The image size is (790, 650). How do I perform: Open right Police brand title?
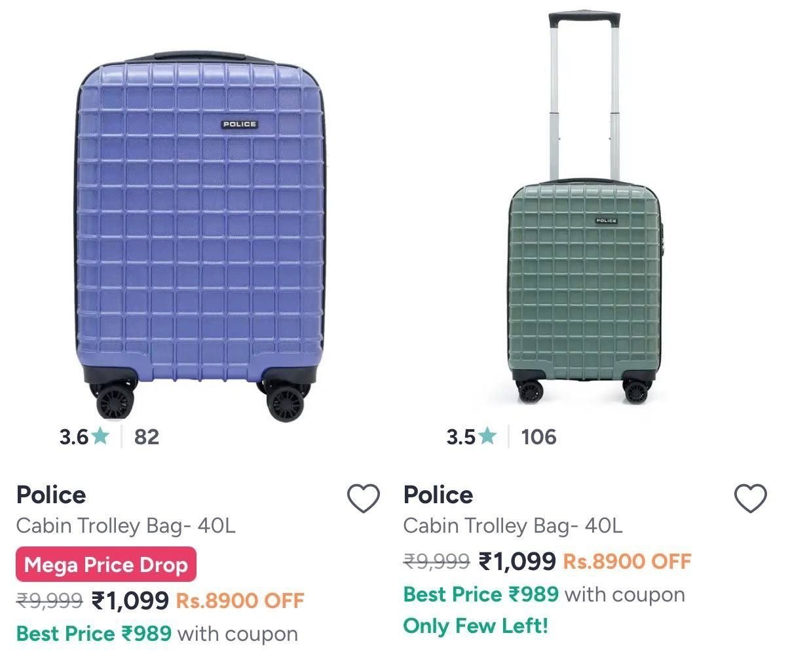[438, 495]
